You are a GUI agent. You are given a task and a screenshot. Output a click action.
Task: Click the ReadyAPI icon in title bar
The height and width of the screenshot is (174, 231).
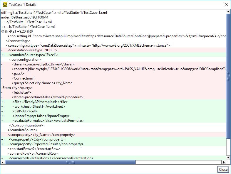coord(5,5)
